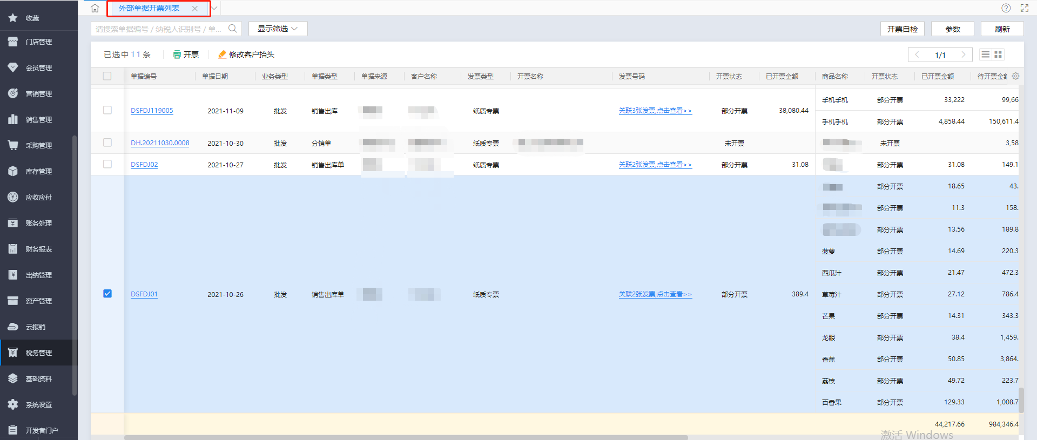Go to the next page arrow
This screenshot has height=440, width=1037.
pyautogui.click(x=963, y=55)
